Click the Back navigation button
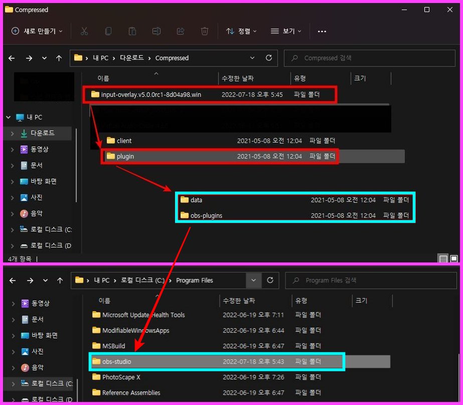 pos(11,58)
